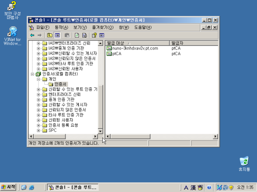Select the V3Net for Windows desktop icon

pos(12,36)
